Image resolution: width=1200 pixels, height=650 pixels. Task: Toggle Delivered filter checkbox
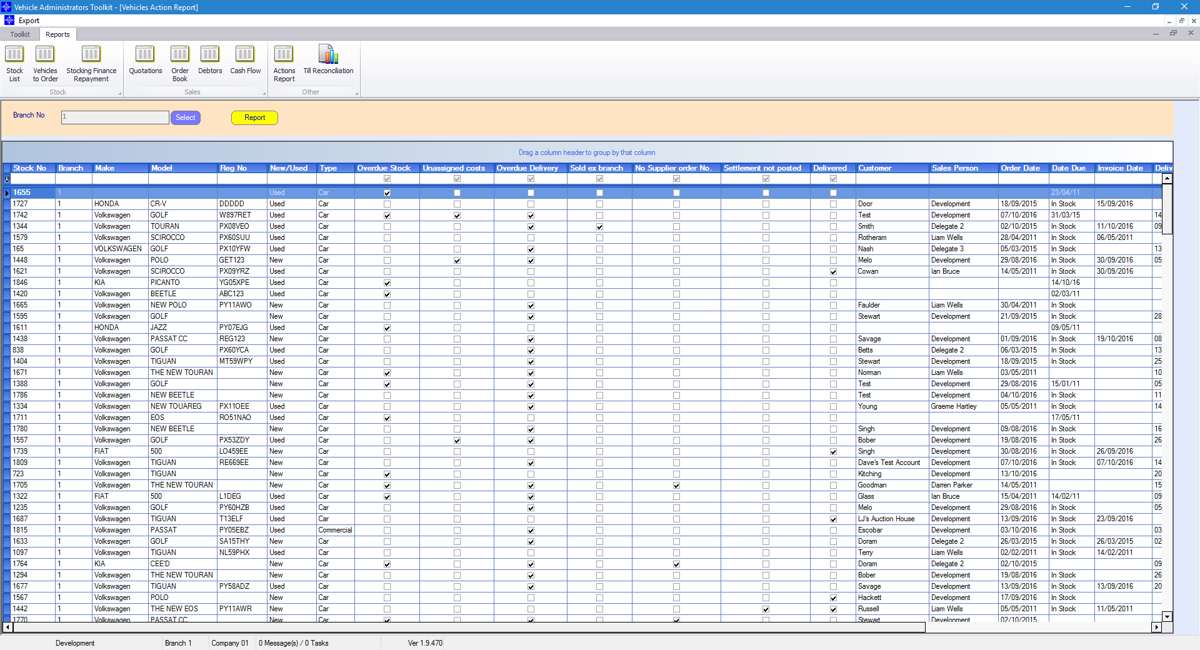[833, 179]
